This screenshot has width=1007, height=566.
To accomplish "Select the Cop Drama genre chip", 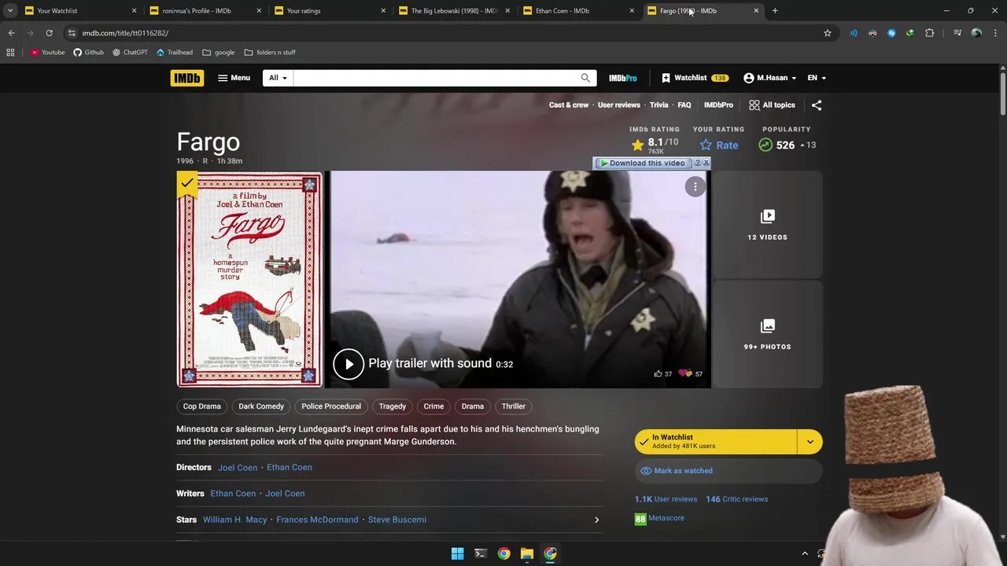I will [x=201, y=406].
